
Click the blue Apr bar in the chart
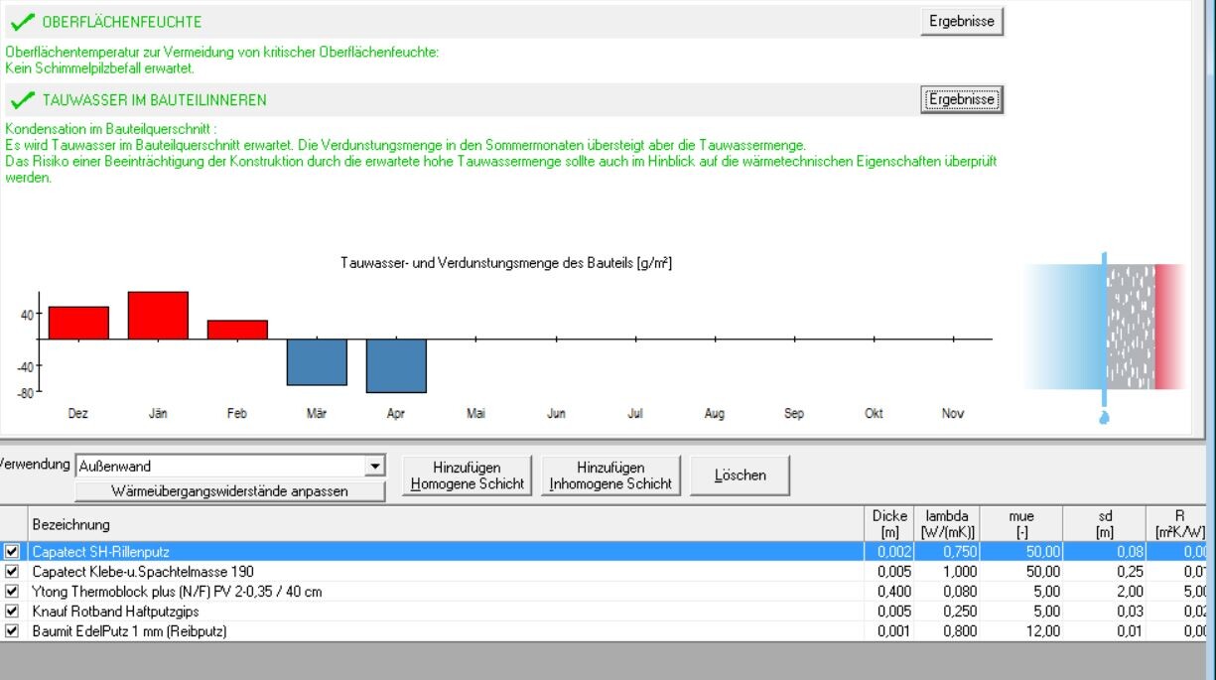click(x=395, y=367)
